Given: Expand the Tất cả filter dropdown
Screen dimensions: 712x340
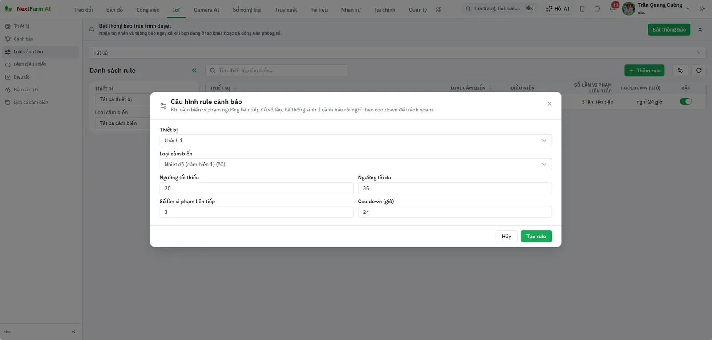Looking at the screenshot, I should point(397,52).
